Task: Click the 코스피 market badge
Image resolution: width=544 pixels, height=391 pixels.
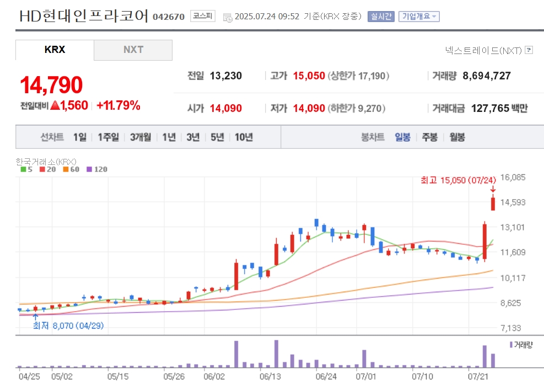Action: pos(203,16)
